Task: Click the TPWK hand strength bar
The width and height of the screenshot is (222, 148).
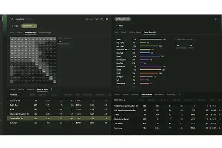Action: [x=151, y=70]
